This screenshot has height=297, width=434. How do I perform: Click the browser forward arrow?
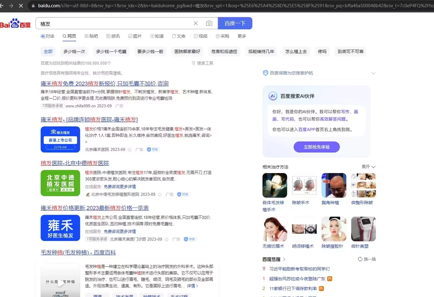tap(11, 6)
